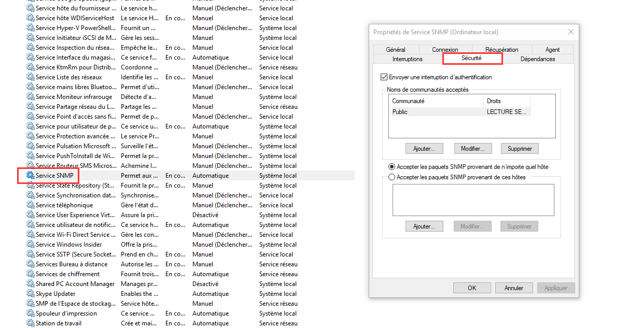Click the Service Windows Insider gear icon
628x328 pixels.
tap(30, 245)
